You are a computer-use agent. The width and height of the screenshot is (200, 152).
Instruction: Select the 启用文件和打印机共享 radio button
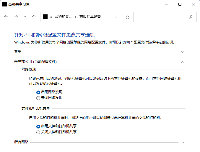pos(38,126)
